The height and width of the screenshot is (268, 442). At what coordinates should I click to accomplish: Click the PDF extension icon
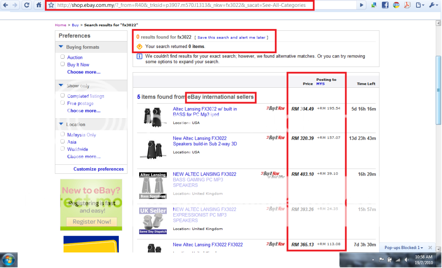pos(407,5)
